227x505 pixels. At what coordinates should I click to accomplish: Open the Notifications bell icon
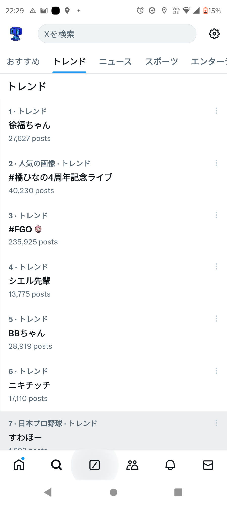click(170, 465)
